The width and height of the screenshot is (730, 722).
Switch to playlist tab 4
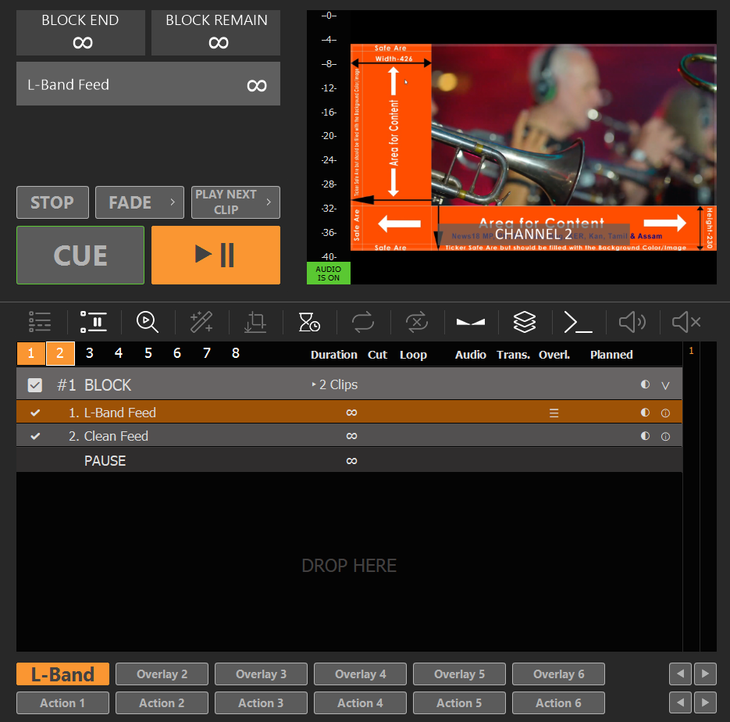119,353
